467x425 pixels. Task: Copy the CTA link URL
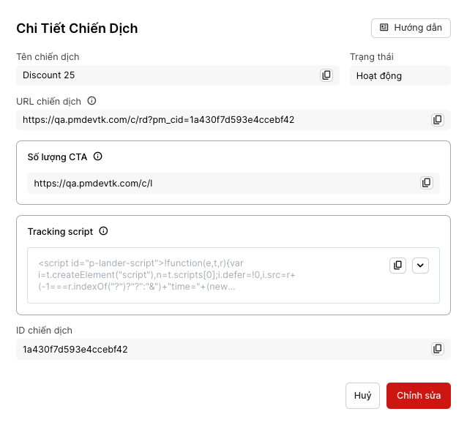tap(426, 183)
